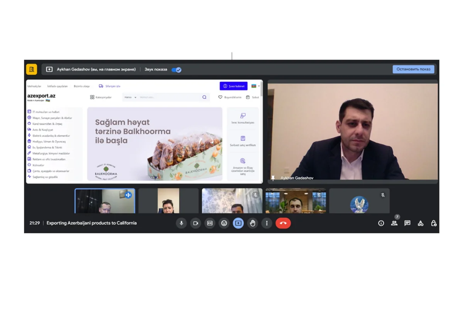Select Sağlamlıq və gözəllik category

(42, 177)
